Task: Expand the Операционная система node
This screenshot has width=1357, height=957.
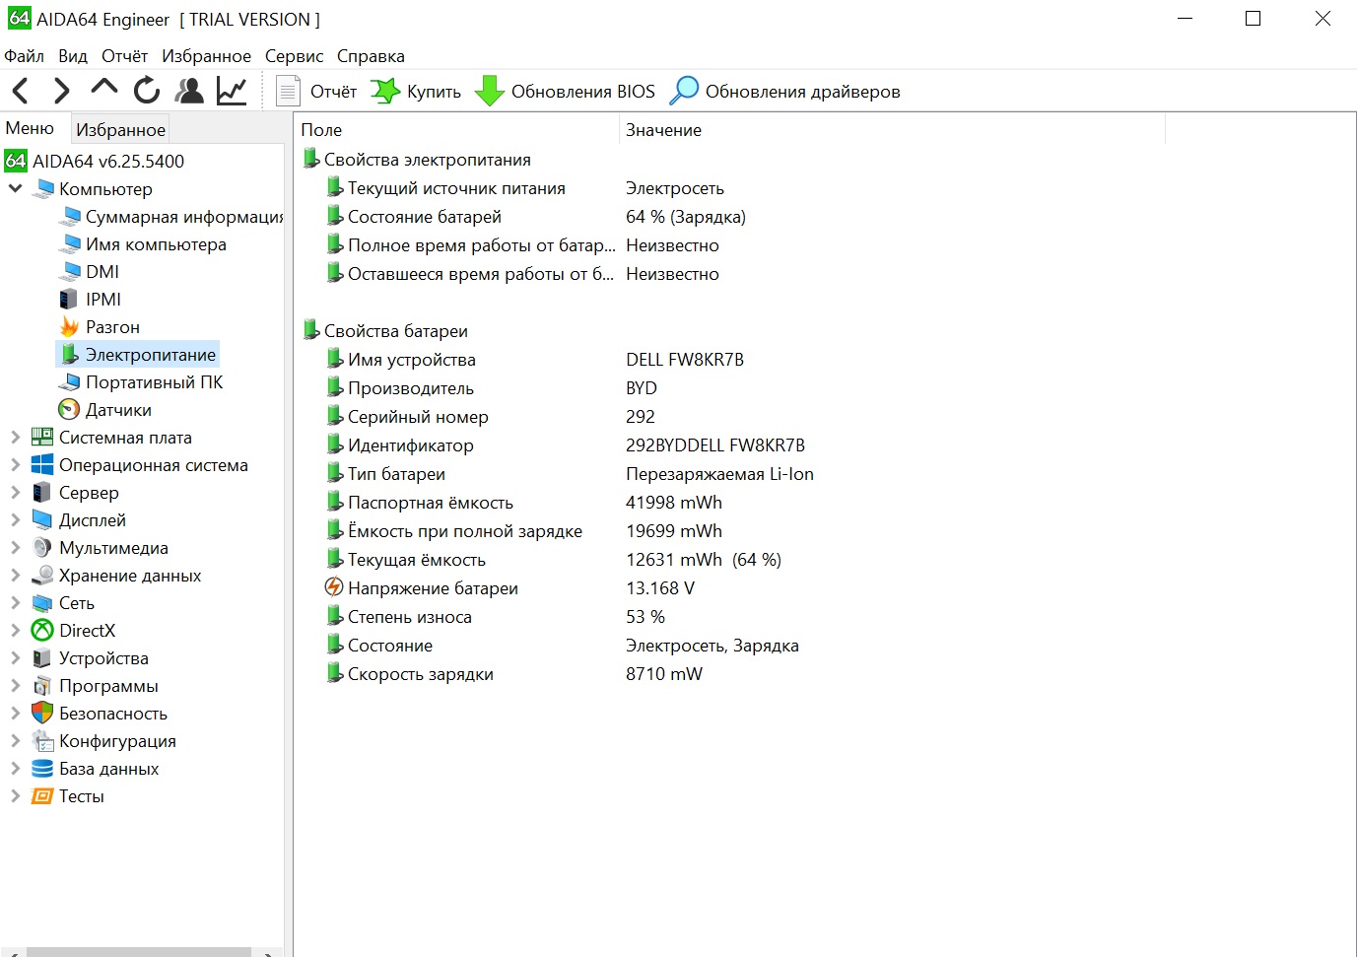Action: 15,464
